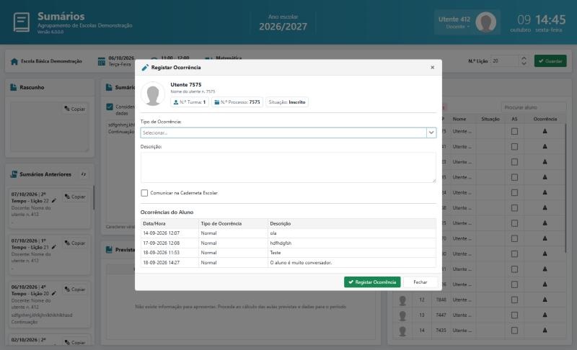This screenshot has width=577, height=350.
Task: Click avatar icon of student number 14
Action: click(402, 331)
